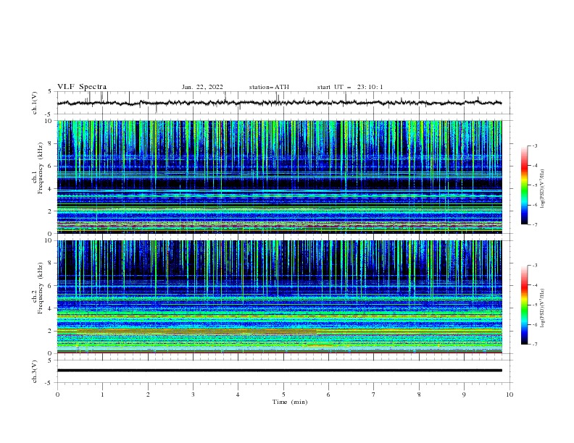Click inside the ch.2 spectrogram panel
Image resolution: width=574 pixels, height=443 pixels.
pos(279,297)
